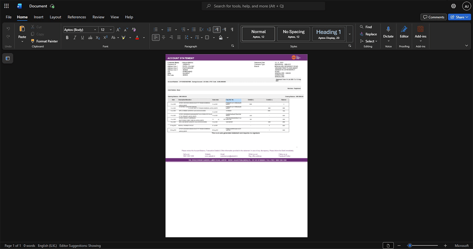Viewport: 473px width, 249px height.
Task: Apply the No Spacing style
Action: [x=294, y=34]
